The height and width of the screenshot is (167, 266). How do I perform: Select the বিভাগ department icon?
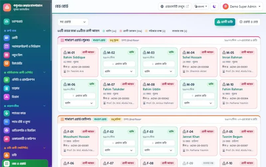[7, 97]
